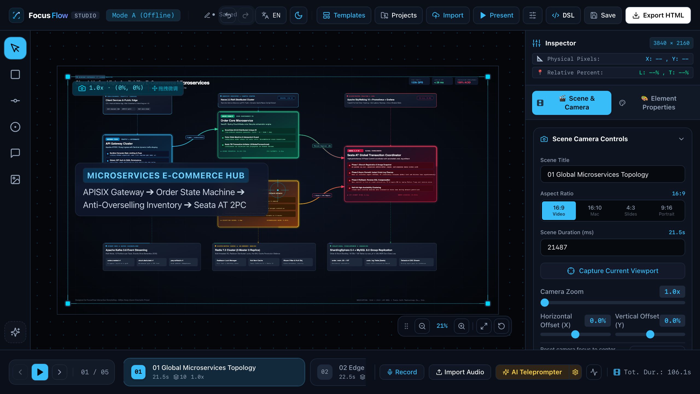The width and height of the screenshot is (700, 394).
Task: Select the pointer selection tool
Action: point(15,48)
